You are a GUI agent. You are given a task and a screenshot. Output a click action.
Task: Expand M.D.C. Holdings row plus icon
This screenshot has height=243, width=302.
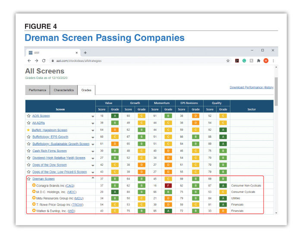(34, 192)
